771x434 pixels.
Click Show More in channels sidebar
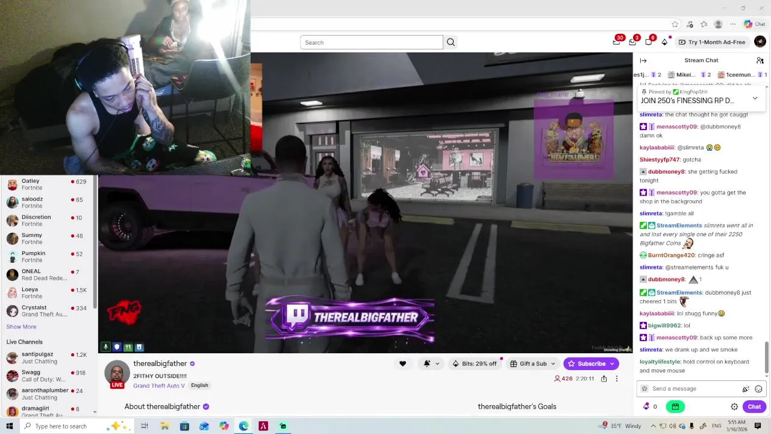(x=21, y=327)
